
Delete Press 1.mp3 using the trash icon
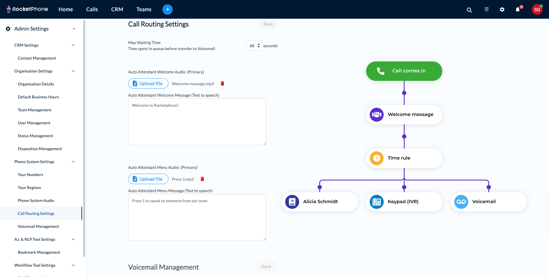[203, 179]
